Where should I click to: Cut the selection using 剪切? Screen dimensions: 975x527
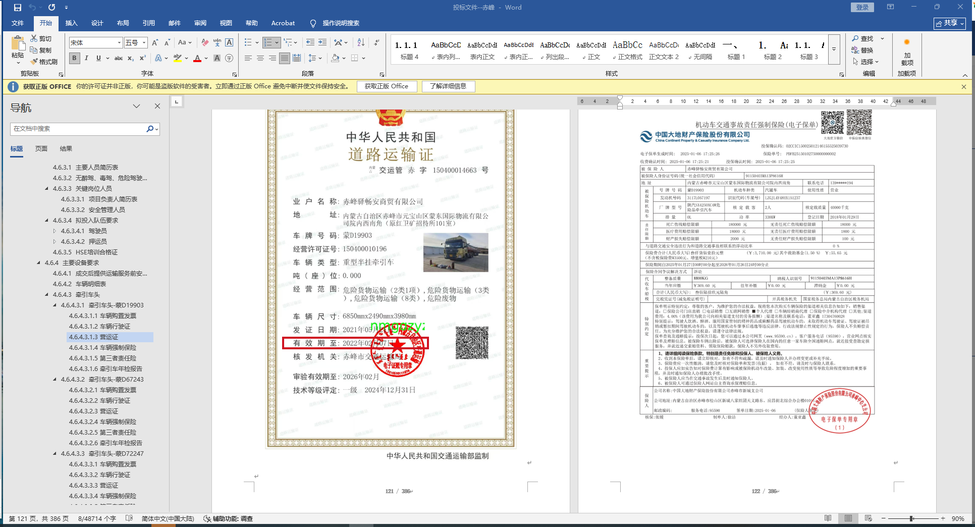coord(41,38)
